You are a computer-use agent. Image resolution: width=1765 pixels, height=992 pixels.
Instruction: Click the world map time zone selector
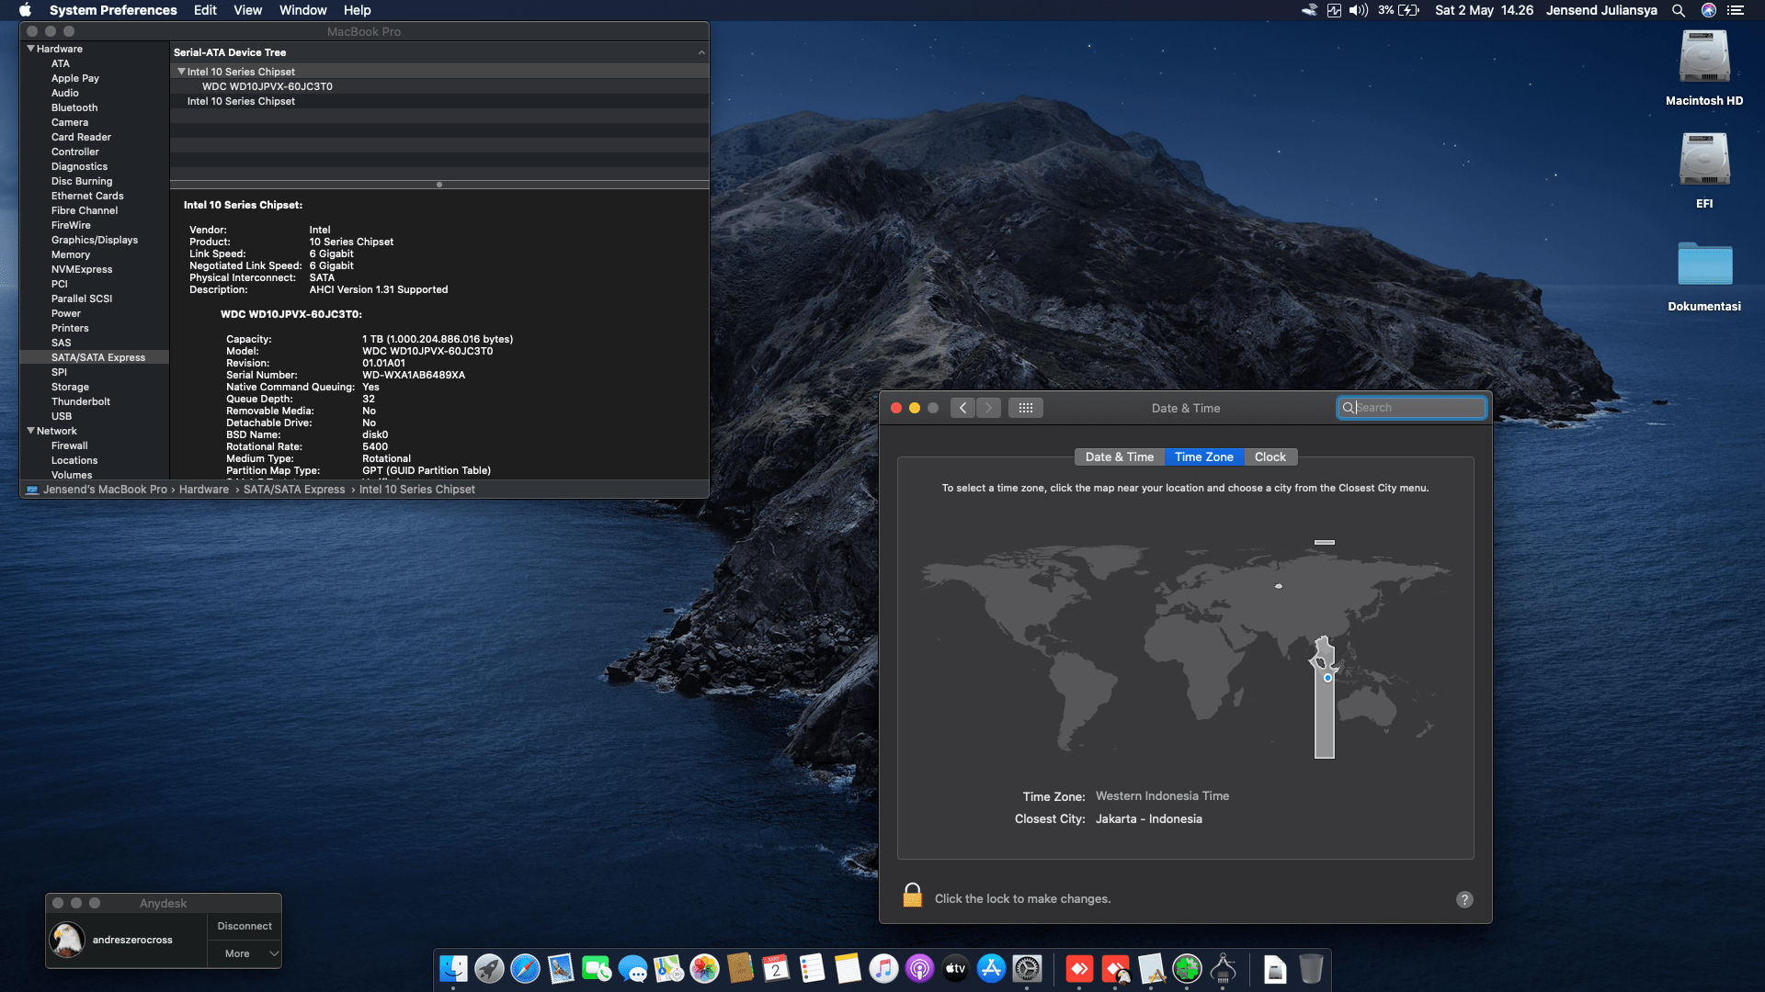1186,650
